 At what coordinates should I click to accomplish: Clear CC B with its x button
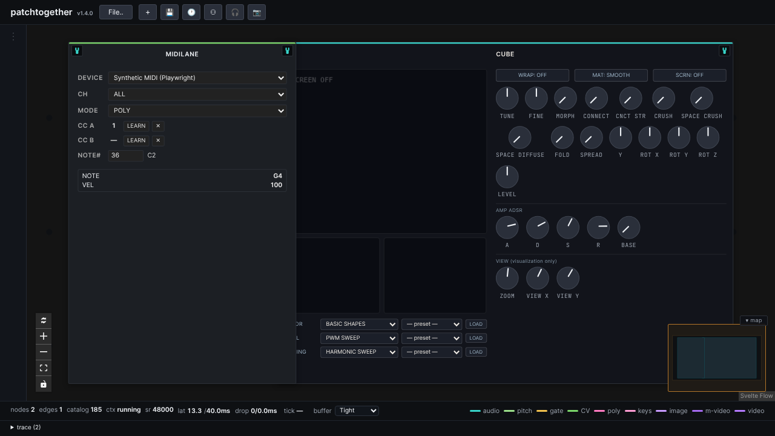(158, 140)
